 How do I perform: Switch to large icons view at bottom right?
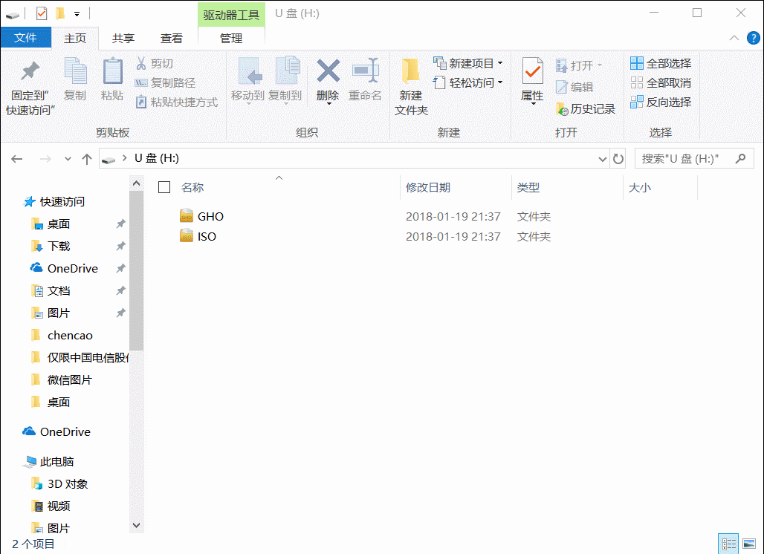point(749,544)
